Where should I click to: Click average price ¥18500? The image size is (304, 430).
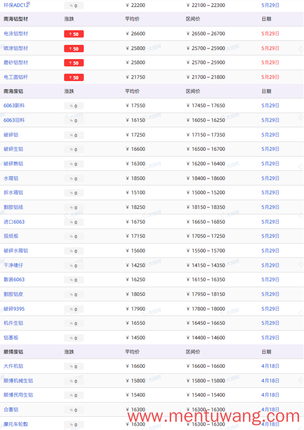(136, 178)
